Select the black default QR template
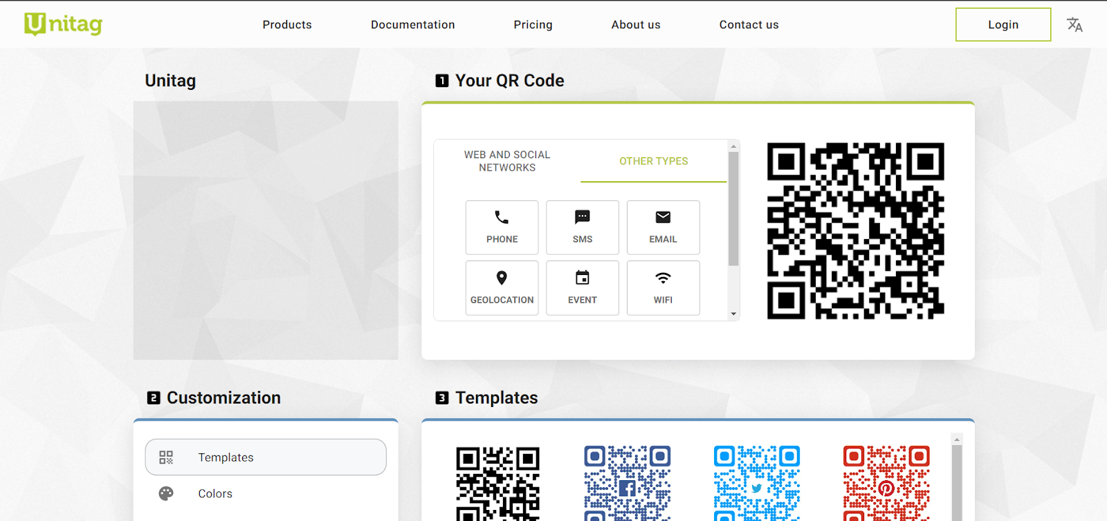The image size is (1107, 521). tap(497, 484)
